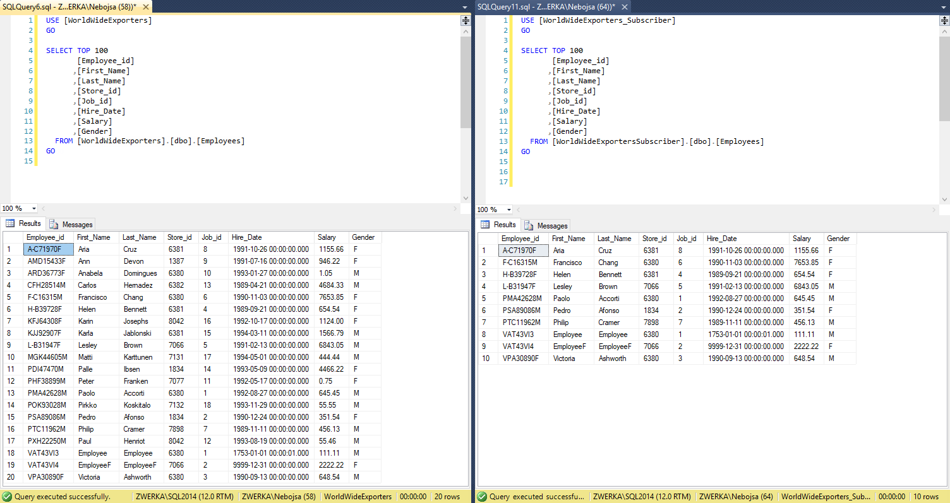Select cell PMA42628M in right results
Image resolution: width=950 pixels, height=503 pixels.
point(523,299)
